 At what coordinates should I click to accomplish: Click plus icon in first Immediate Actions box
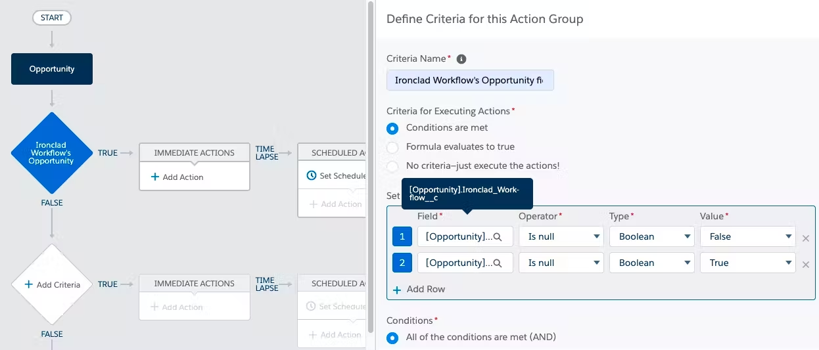(155, 177)
